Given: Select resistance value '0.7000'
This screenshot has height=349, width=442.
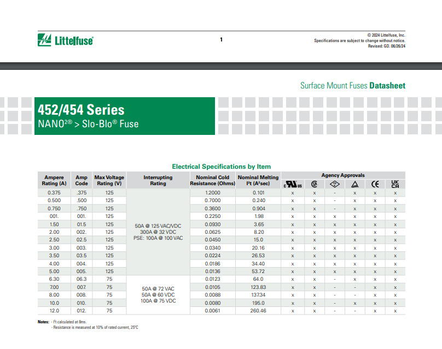Looking at the screenshot, I should click(213, 200).
